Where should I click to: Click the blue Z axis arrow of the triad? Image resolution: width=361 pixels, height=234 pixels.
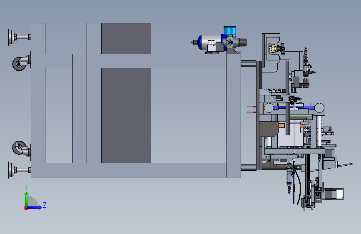(x=35, y=207)
